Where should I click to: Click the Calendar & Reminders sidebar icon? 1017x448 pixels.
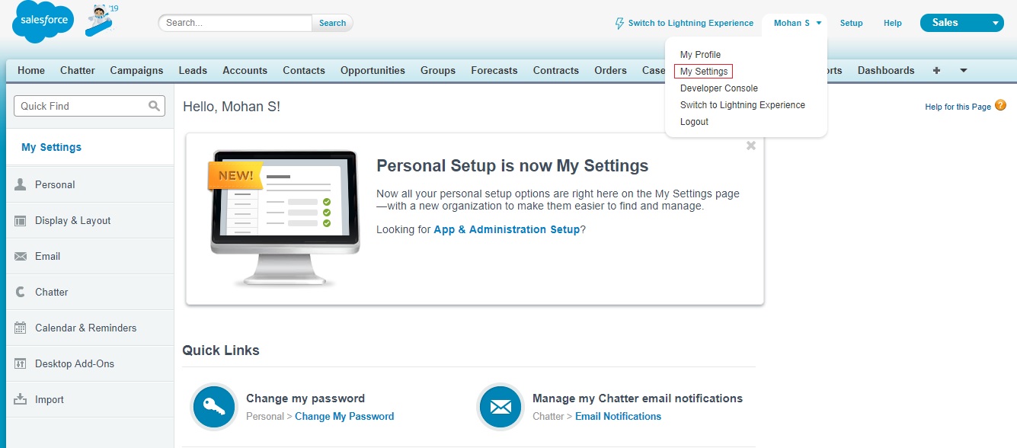[x=23, y=328]
